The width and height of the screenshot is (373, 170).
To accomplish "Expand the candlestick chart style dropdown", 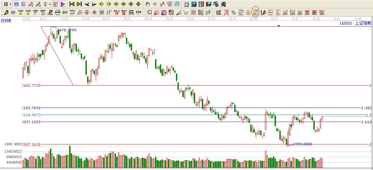I will coord(50,4).
